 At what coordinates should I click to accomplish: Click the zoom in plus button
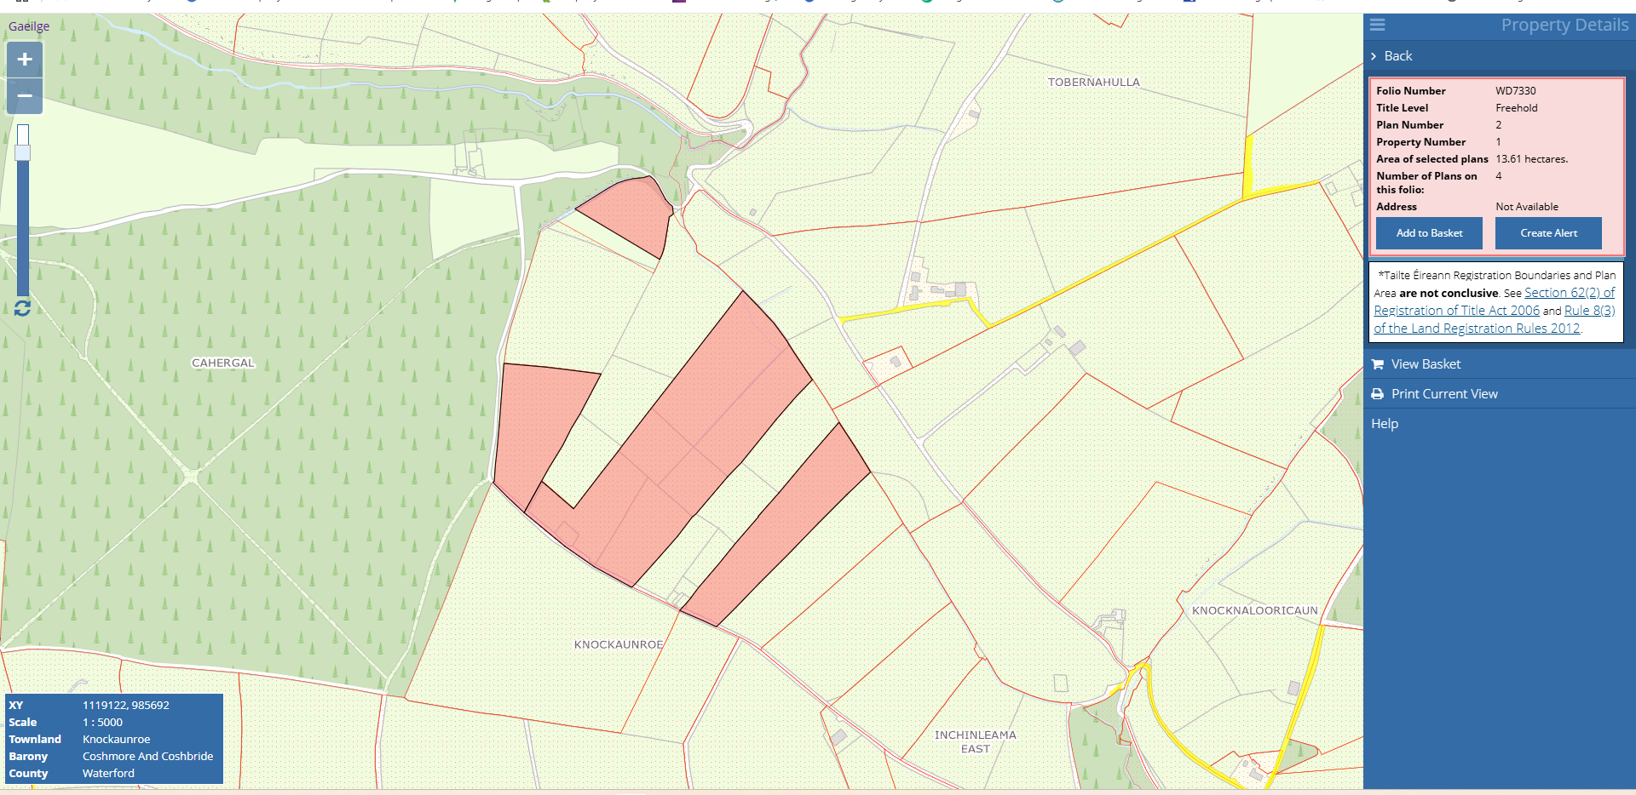25,60
